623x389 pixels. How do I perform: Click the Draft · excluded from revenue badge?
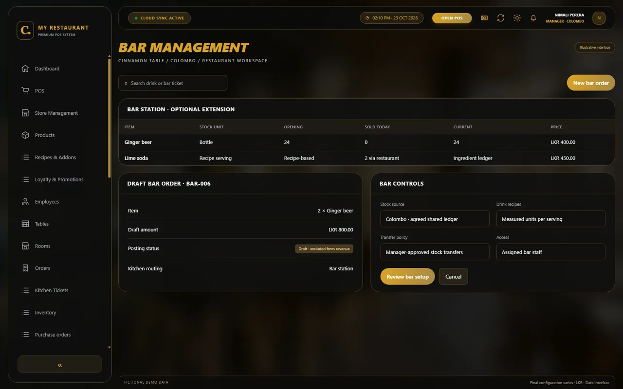point(324,248)
